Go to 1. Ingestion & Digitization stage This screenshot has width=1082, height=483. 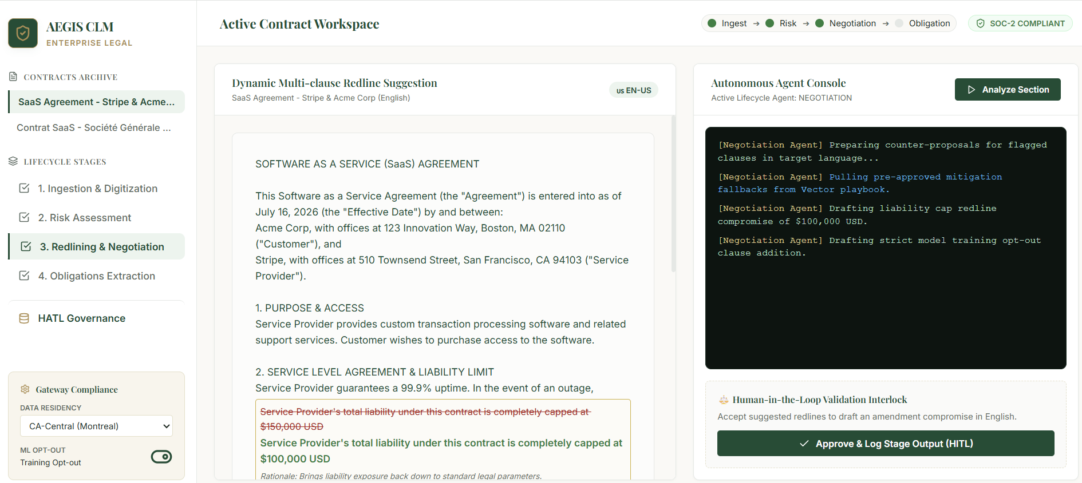coord(96,189)
